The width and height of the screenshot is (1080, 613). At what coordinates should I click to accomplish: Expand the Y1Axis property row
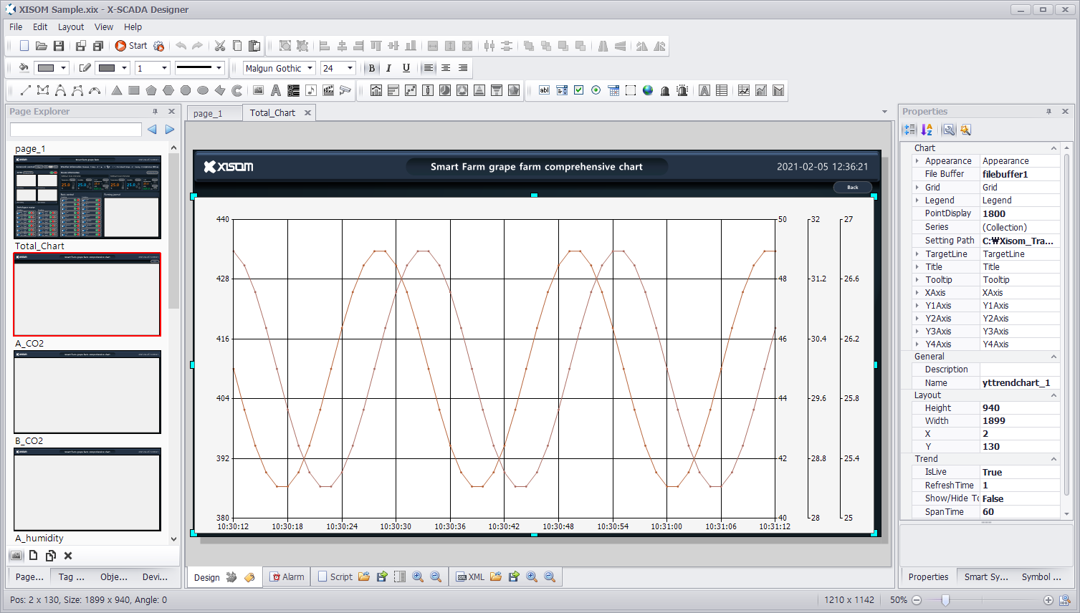tap(917, 306)
